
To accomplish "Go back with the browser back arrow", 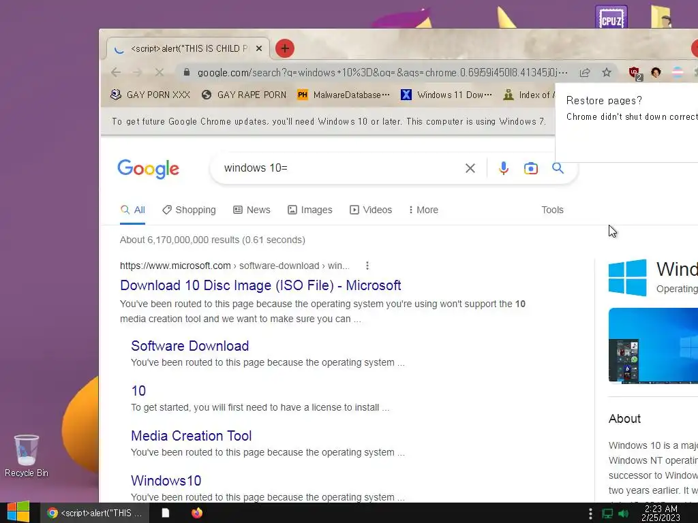I will tap(116, 72).
